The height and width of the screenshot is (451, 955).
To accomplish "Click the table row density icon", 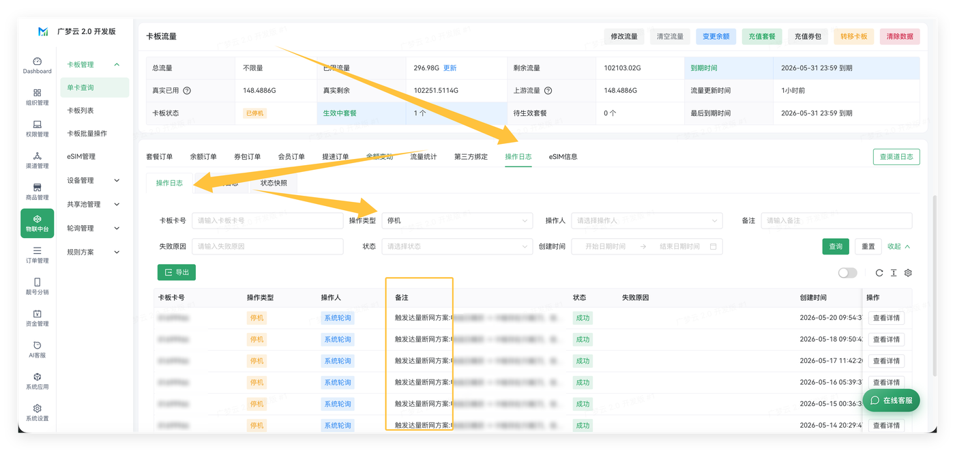I will tap(894, 273).
